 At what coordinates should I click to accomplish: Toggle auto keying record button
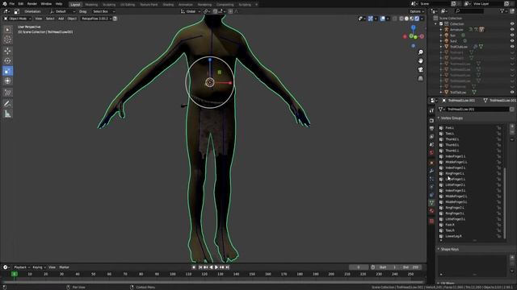coord(194,267)
